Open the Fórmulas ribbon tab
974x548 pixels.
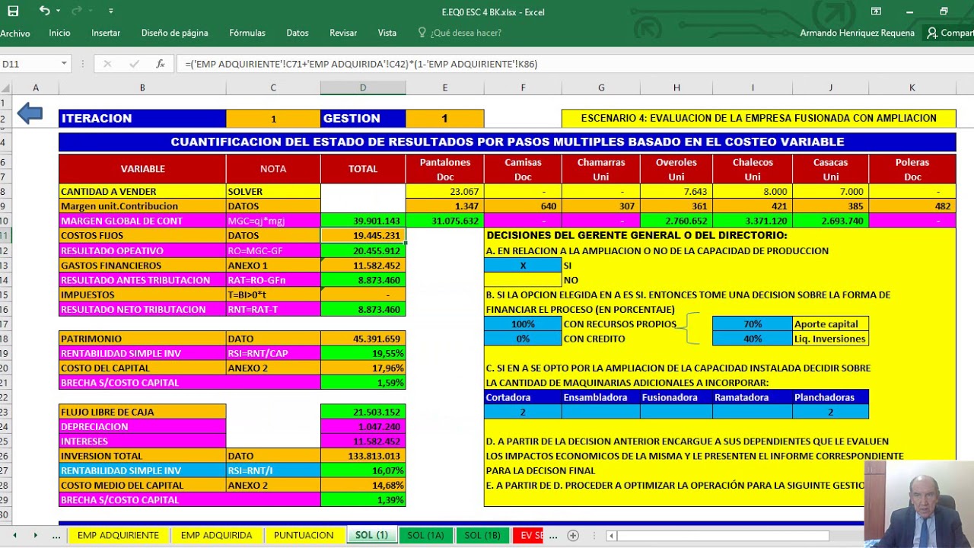[x=247, y=33]
